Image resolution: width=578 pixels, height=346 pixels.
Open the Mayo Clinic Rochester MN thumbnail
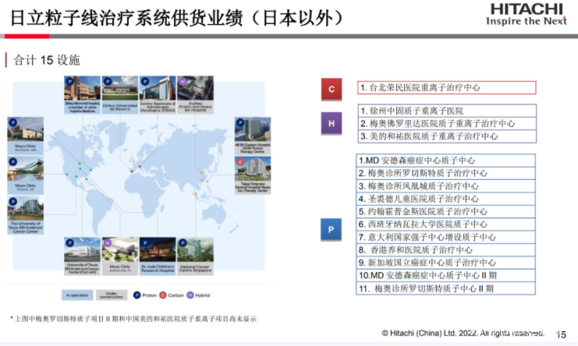click(26, 136)
